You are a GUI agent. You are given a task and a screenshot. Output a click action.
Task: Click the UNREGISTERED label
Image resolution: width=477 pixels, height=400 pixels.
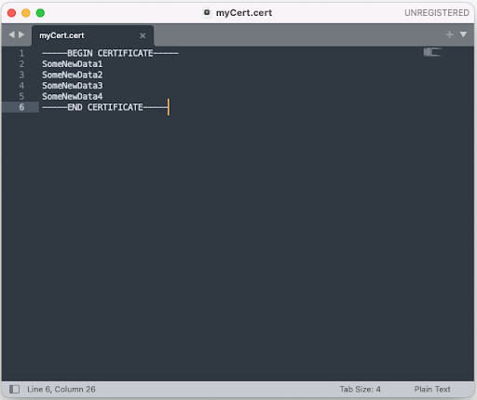click(437, 13)
